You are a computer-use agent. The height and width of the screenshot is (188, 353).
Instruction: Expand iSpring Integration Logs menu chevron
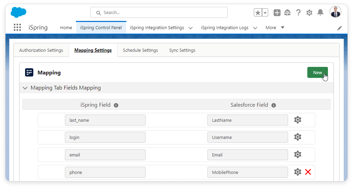[x=255, y=28]
